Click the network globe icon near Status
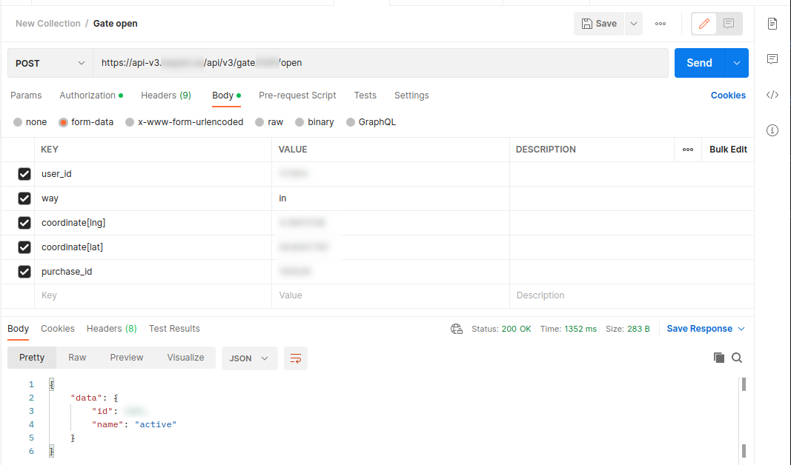Viewport: 791px width, 465px height. tap(457, 329)
